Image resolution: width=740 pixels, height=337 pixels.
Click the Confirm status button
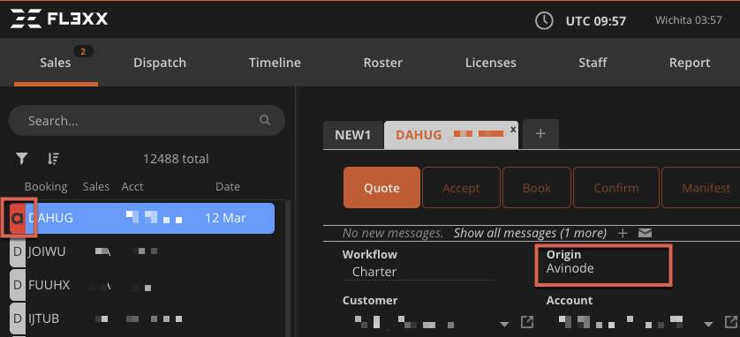coord(615,188)
